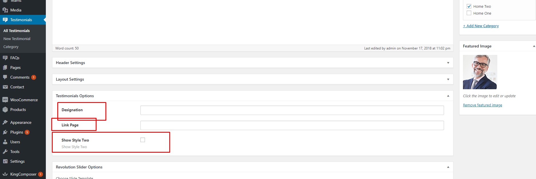
Task: Expand the Header Settings panel arrow
Action: point(448,63)
